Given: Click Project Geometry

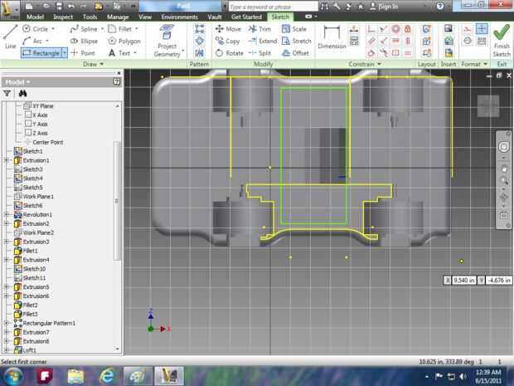Looking at the screenshot, I should tap(167, 41).
